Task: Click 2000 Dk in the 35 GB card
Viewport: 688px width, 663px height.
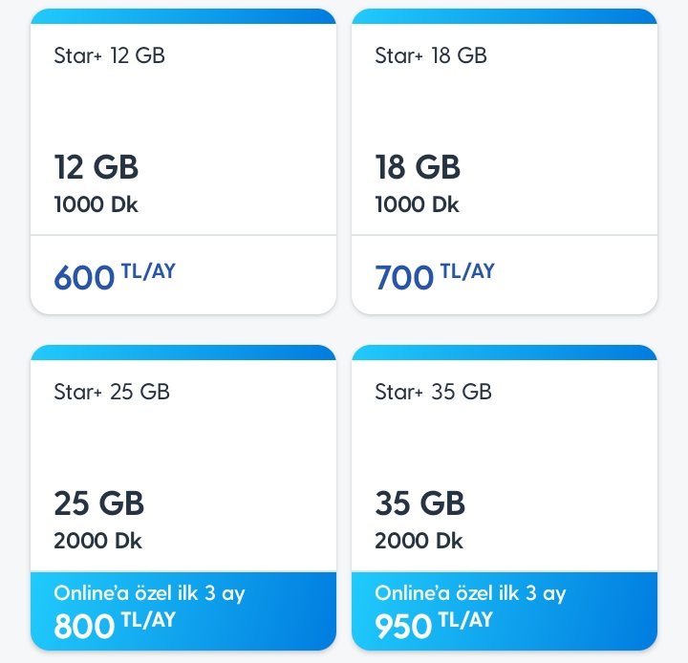Action: (x=419, y=541)
